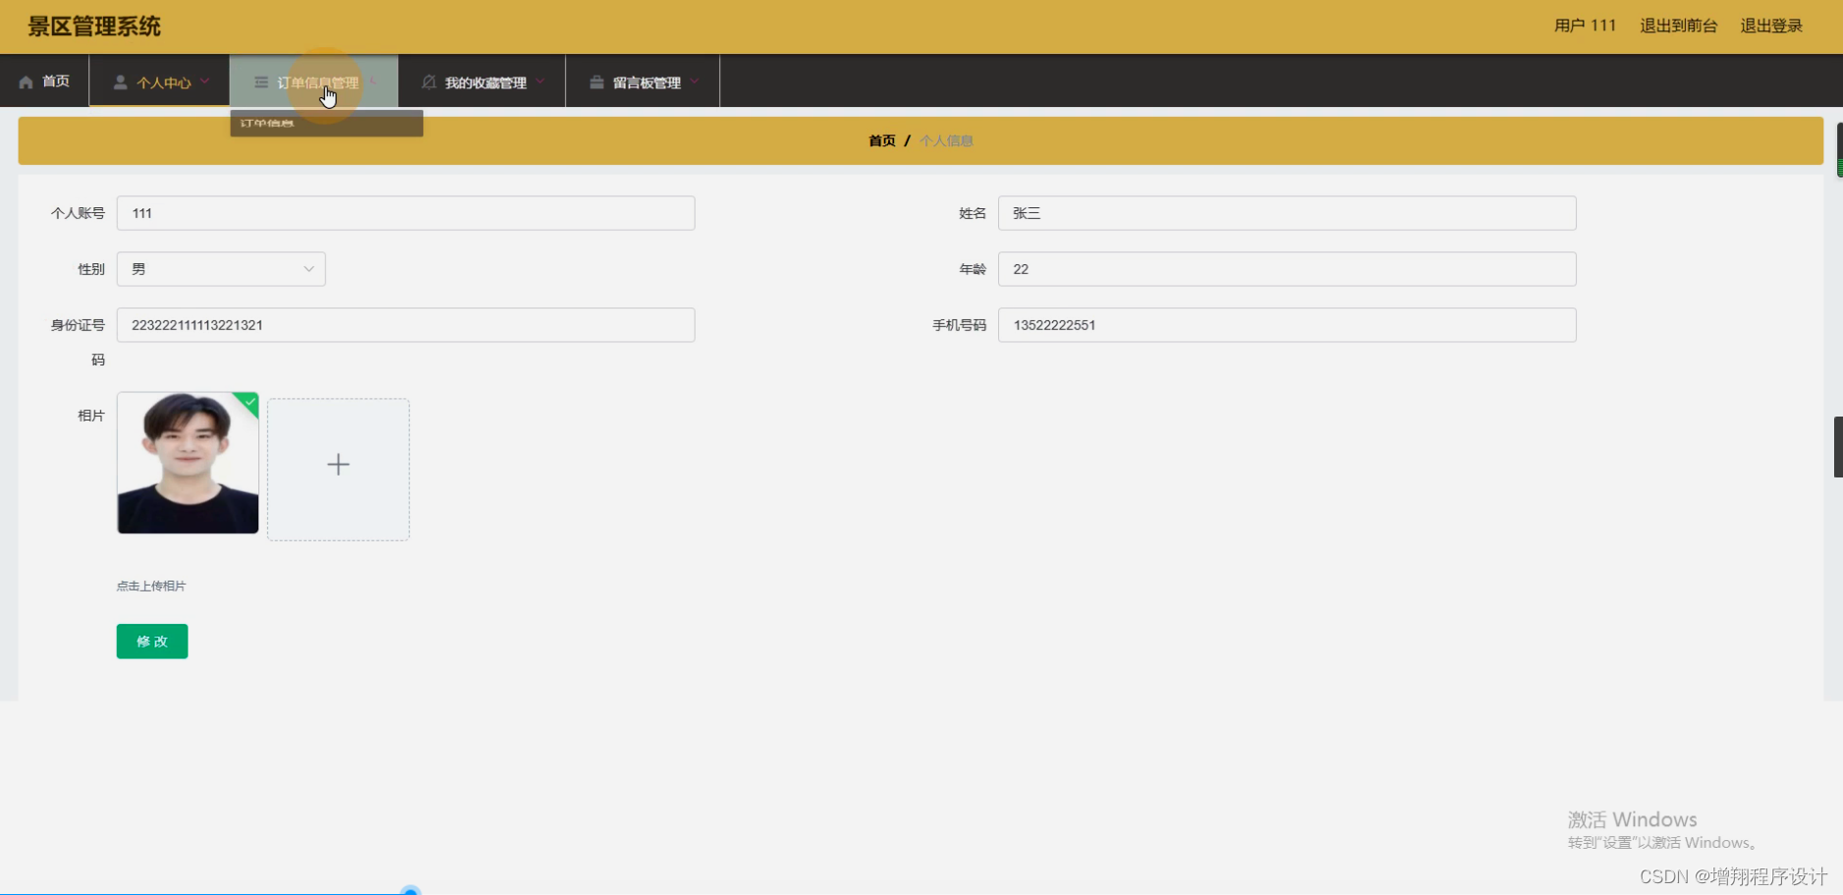Click the 个人信息 breadcrumb text
The image size is (1843, 895).
[946, 140]
